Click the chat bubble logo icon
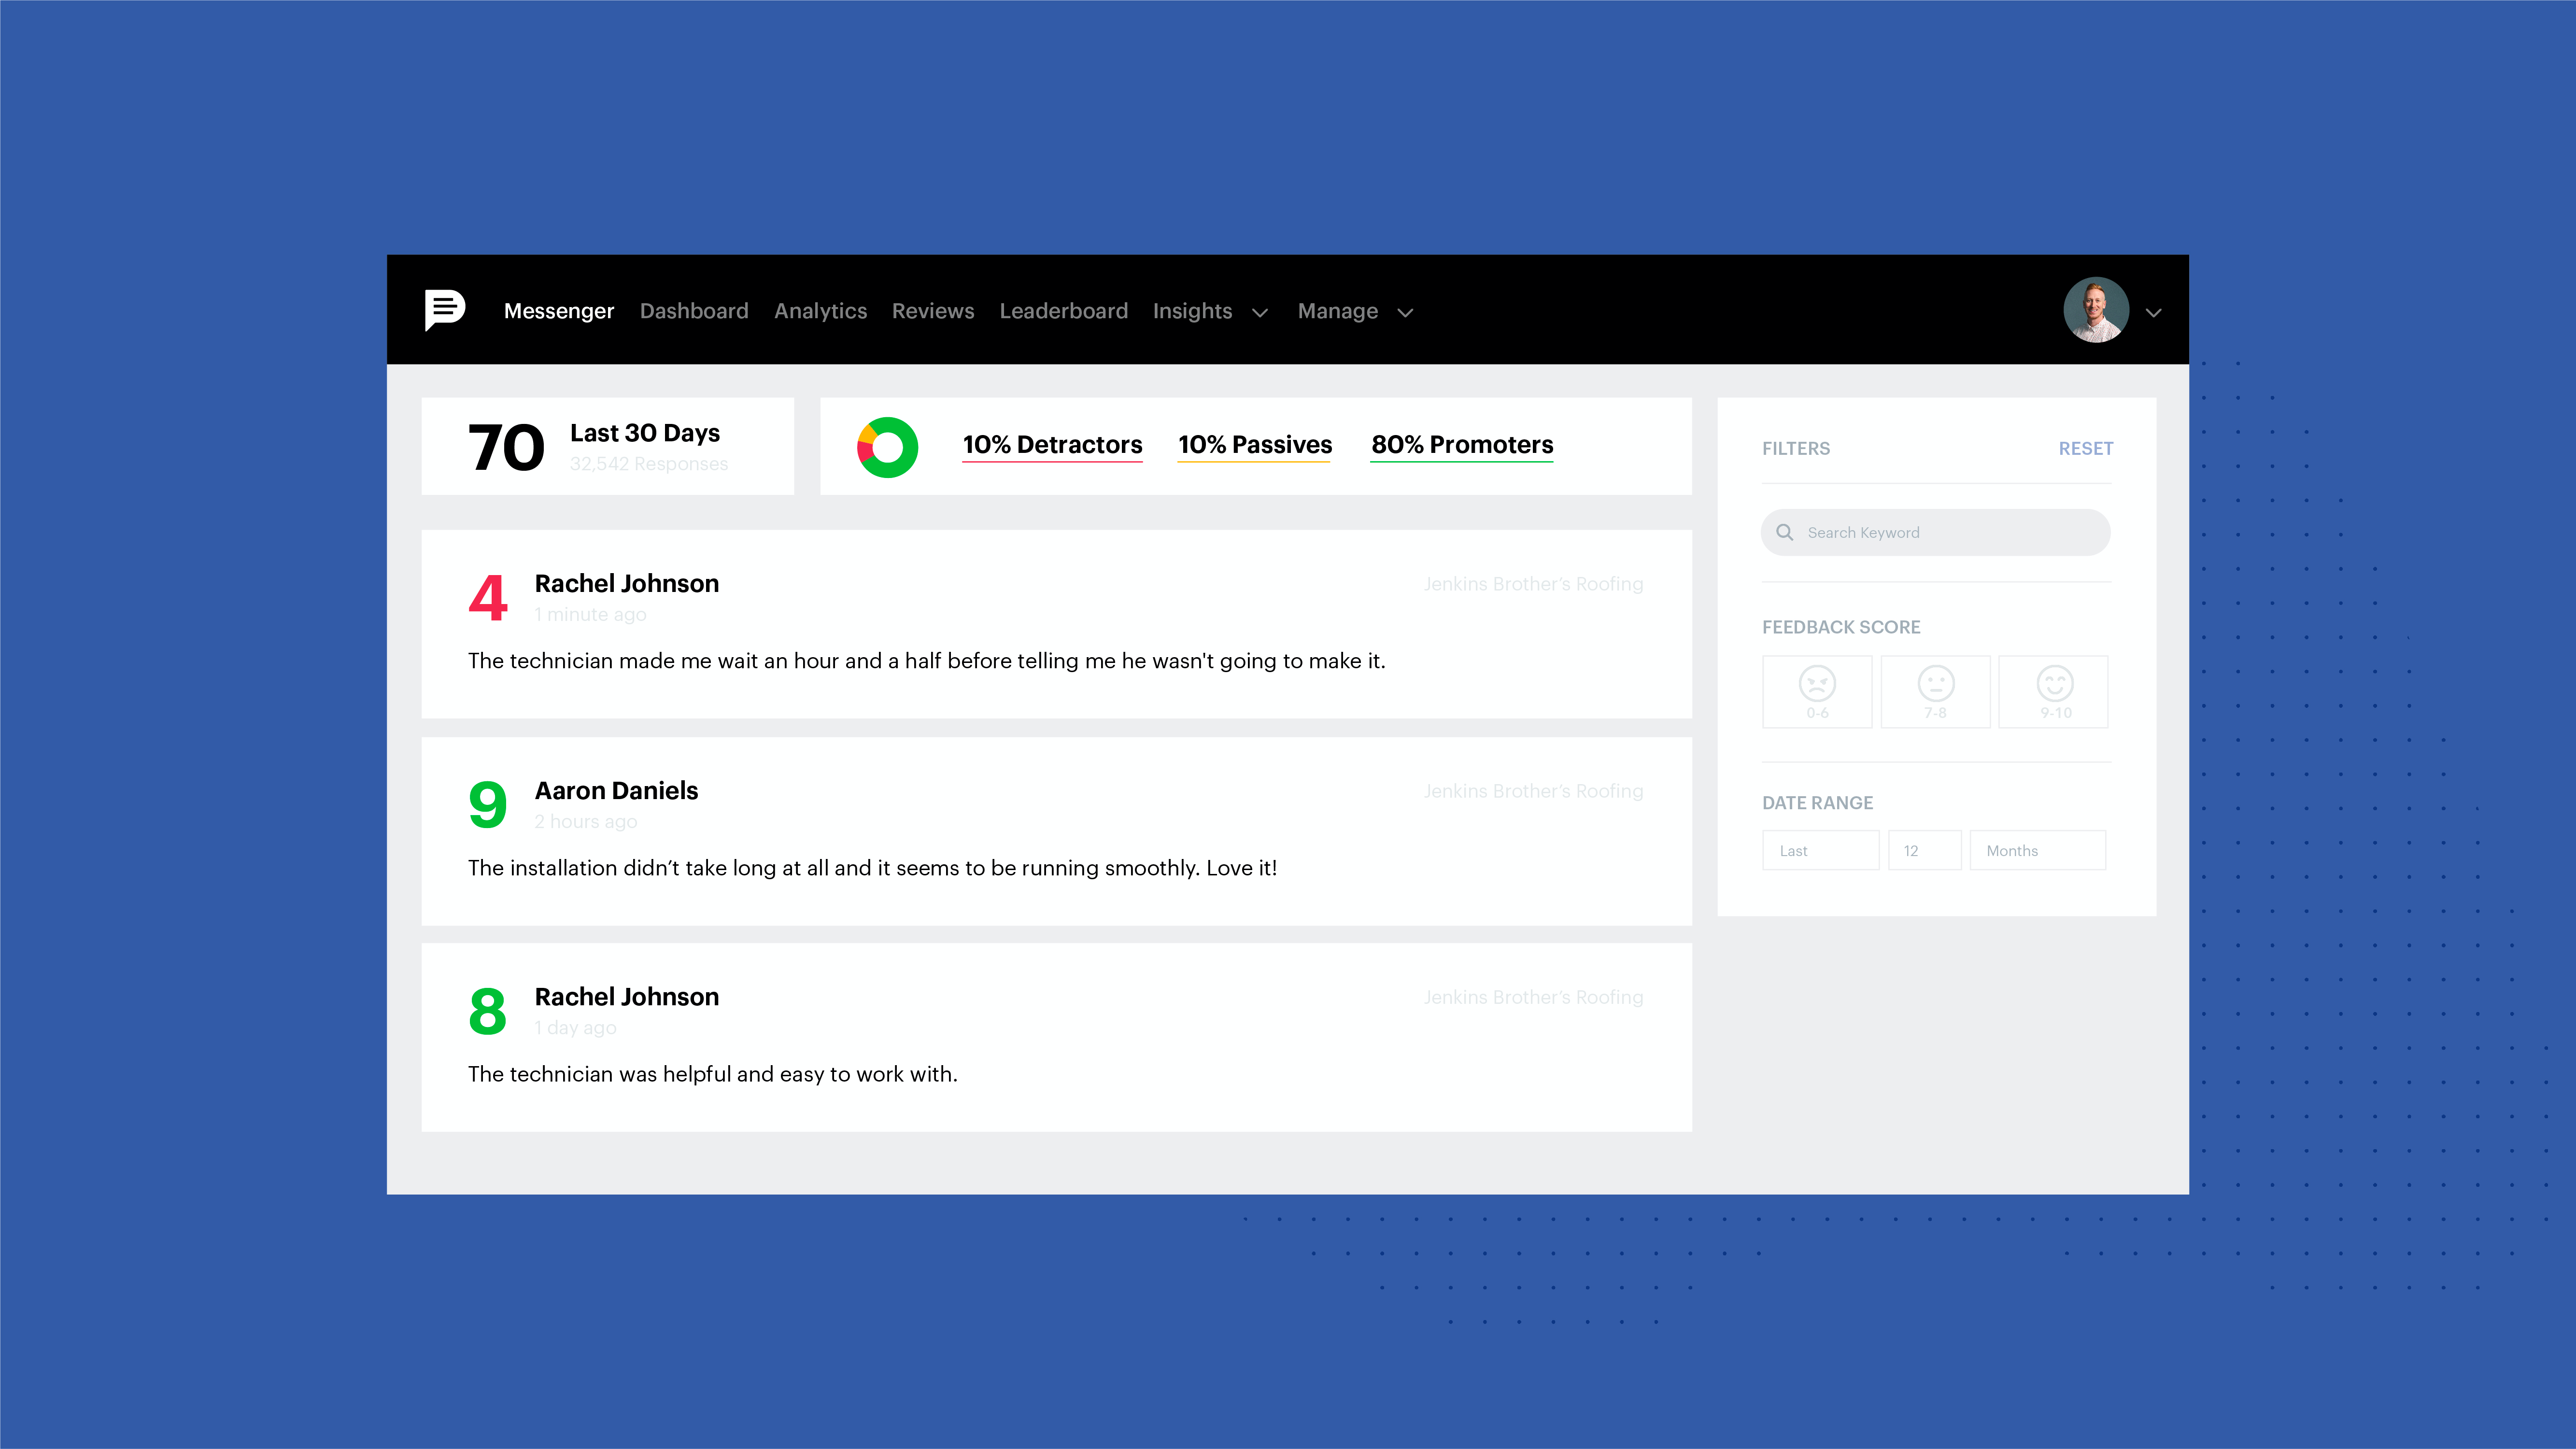The height and width of the screenshot is (1449, 2576). coord(444,309)
